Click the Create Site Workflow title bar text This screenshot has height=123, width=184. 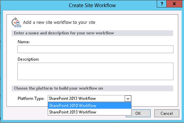tap(92, 5)
